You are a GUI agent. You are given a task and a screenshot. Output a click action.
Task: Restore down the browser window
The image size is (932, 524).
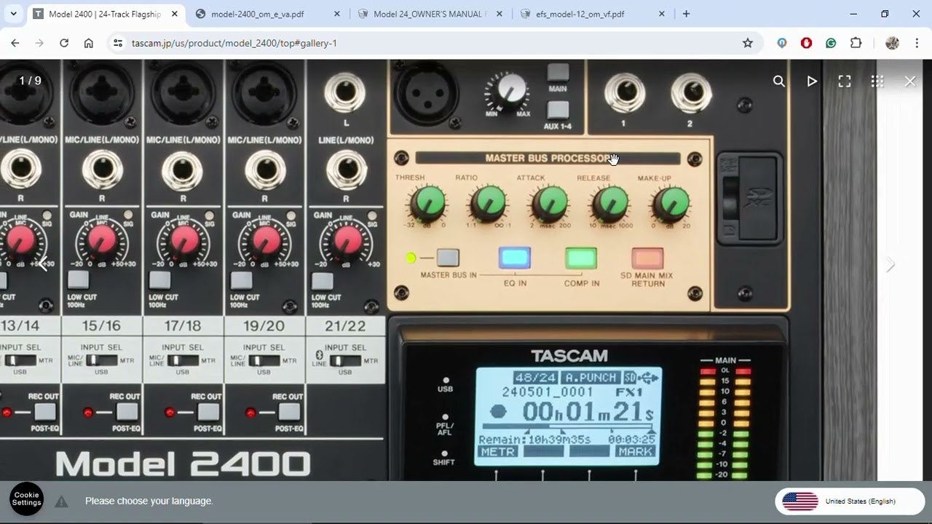pos(885,14)
